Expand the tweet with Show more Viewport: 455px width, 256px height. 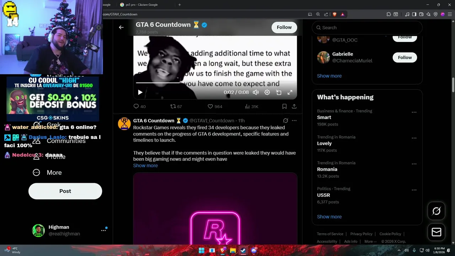pyautogui.click(x=145, y=166)
